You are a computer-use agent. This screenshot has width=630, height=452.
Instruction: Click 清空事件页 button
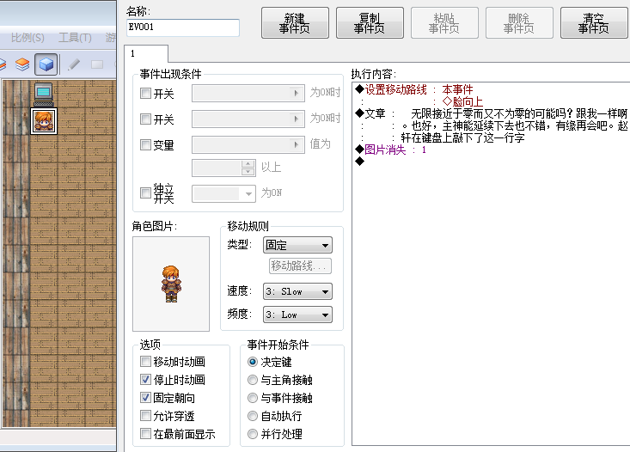coord(594,23)
